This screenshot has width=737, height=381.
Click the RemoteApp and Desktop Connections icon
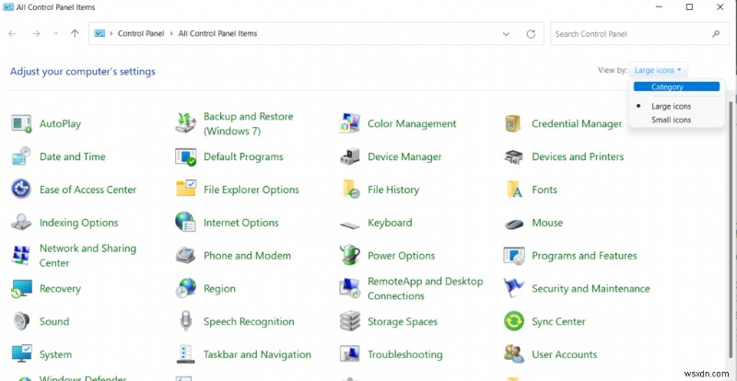pyautogui.click(x=350, y=288)
